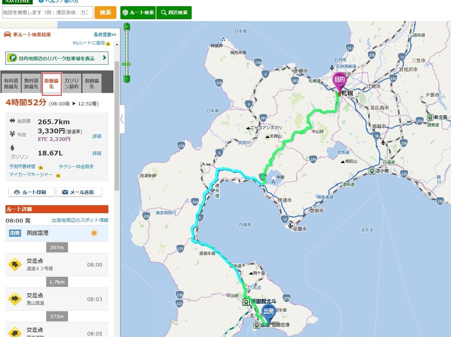Click the route 37 shield near 室蘭
This screenshot has width=451, height=337.
285,219
